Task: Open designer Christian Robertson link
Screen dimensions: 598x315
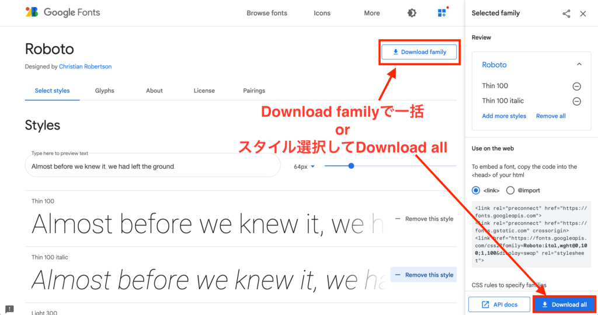Action: (85, 67)
